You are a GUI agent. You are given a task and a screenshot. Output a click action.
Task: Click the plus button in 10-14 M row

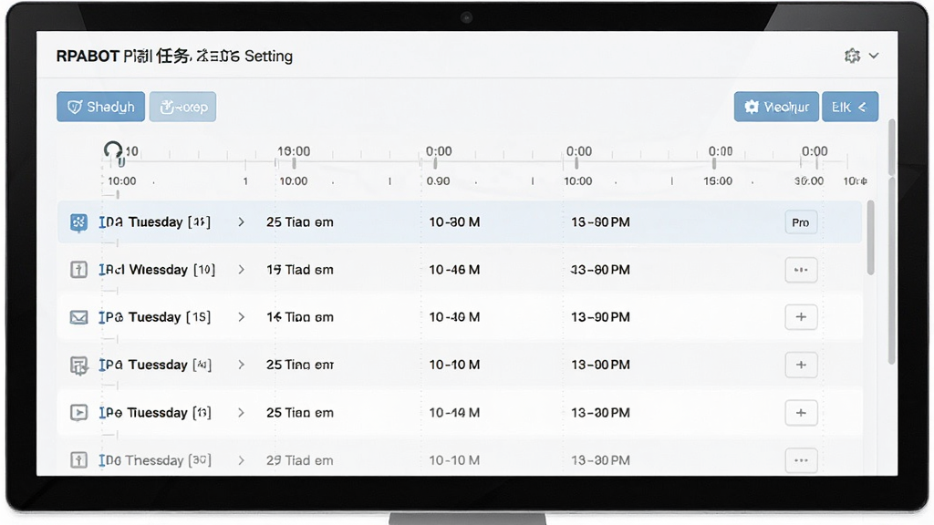click(801, 413)
